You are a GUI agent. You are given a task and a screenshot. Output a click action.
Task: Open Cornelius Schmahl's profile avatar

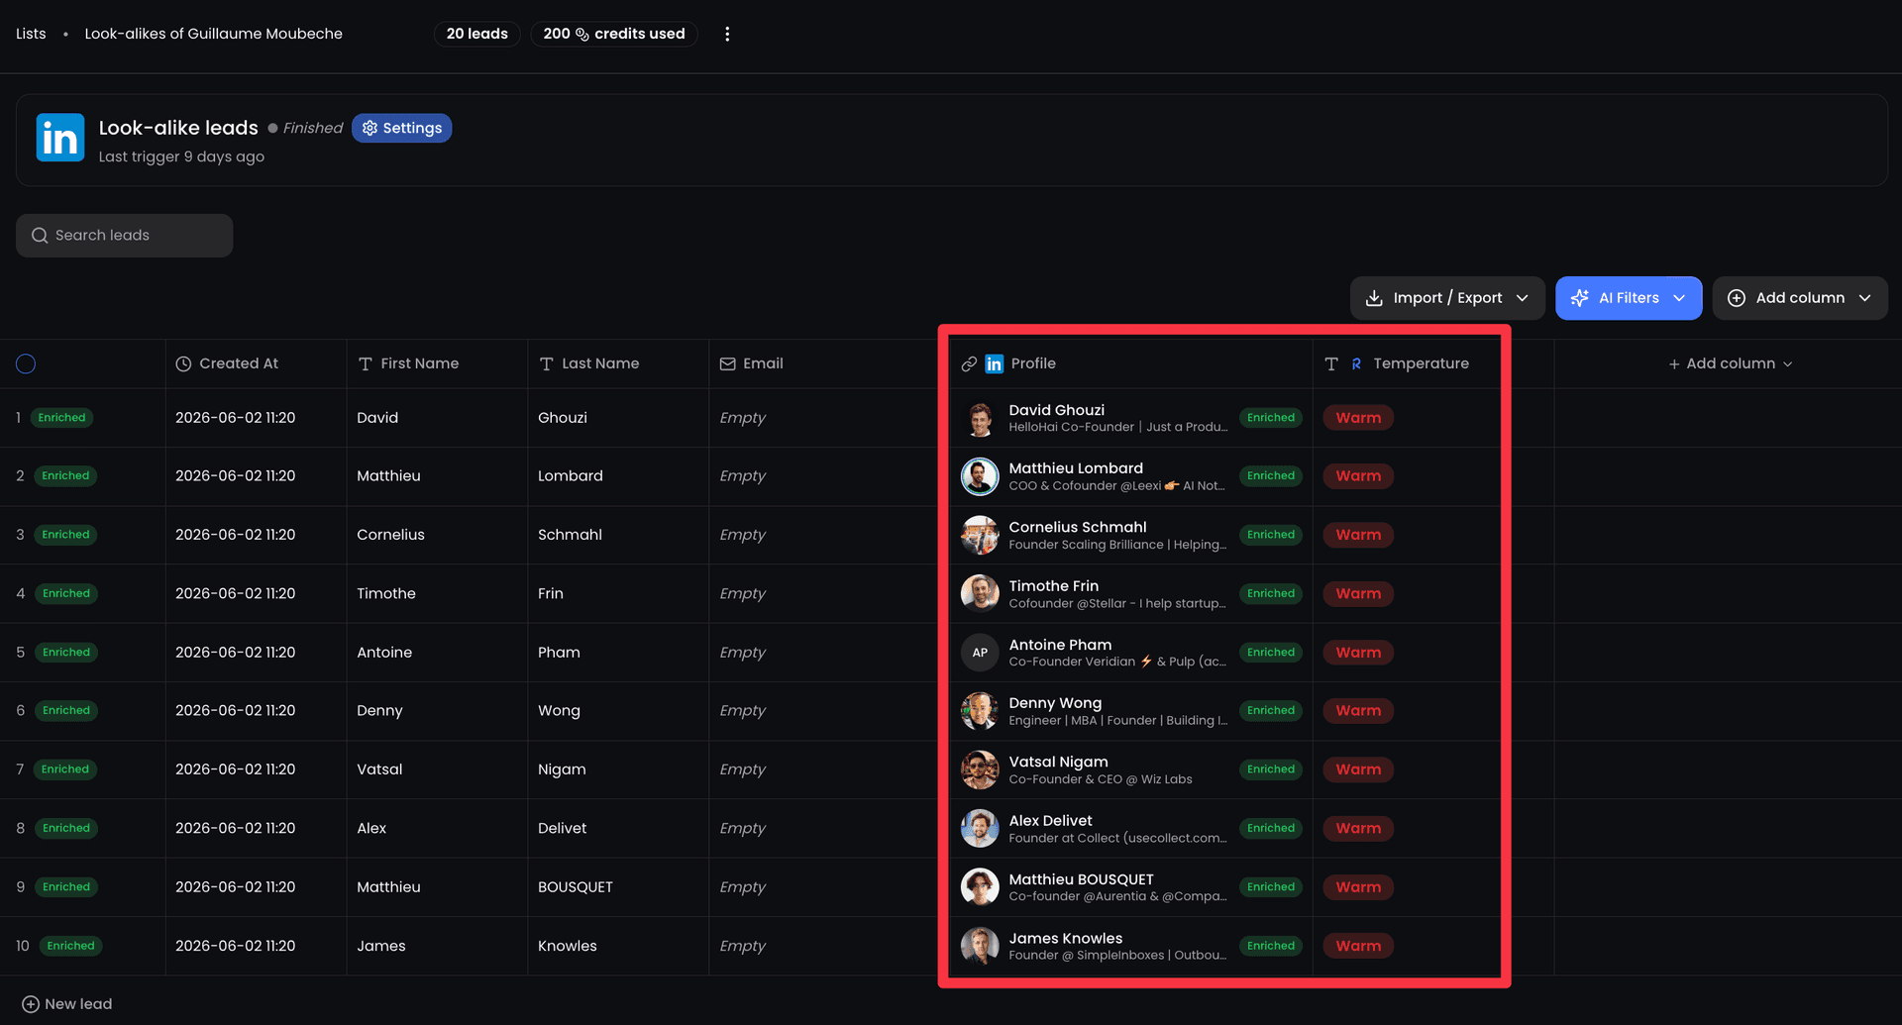980,535
